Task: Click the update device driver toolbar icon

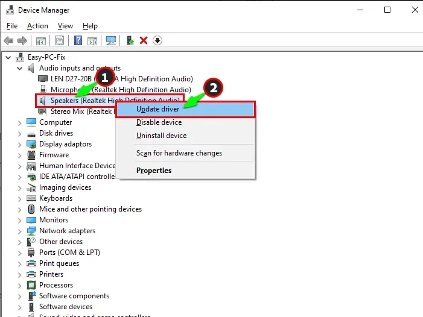Action: (130, 40)
